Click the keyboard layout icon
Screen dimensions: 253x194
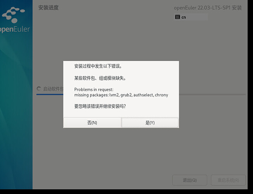click(178, 17)
